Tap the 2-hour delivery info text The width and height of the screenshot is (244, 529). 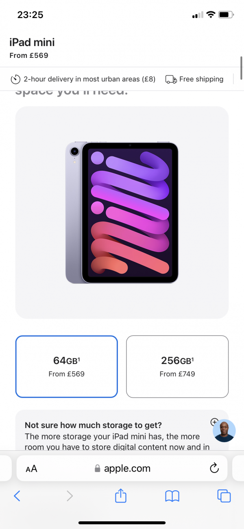point(89,79)
